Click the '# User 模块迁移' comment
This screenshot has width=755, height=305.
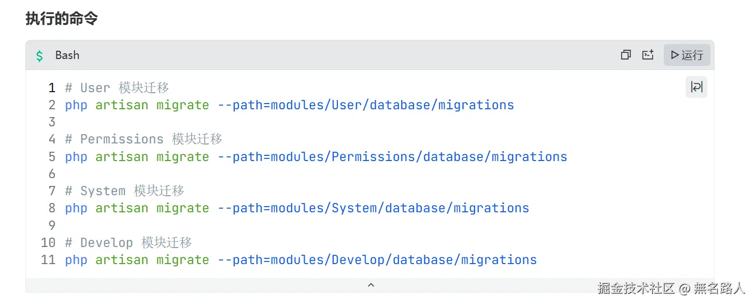117,88
